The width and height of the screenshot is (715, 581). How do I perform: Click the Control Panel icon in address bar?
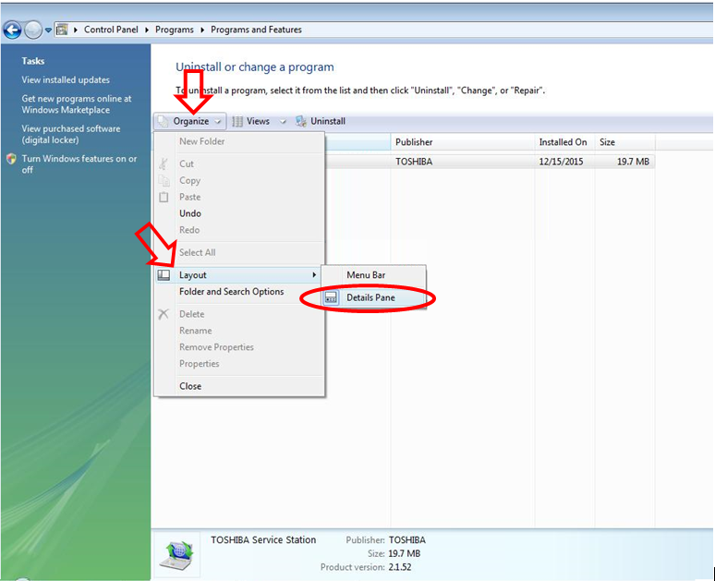pos(61,30)
